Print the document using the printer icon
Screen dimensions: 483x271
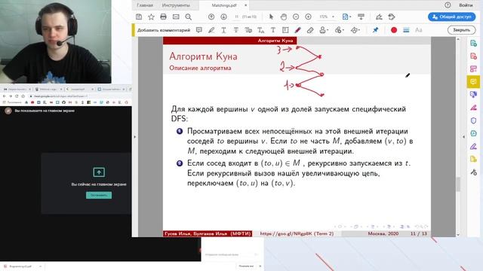[x=163, y=17]
